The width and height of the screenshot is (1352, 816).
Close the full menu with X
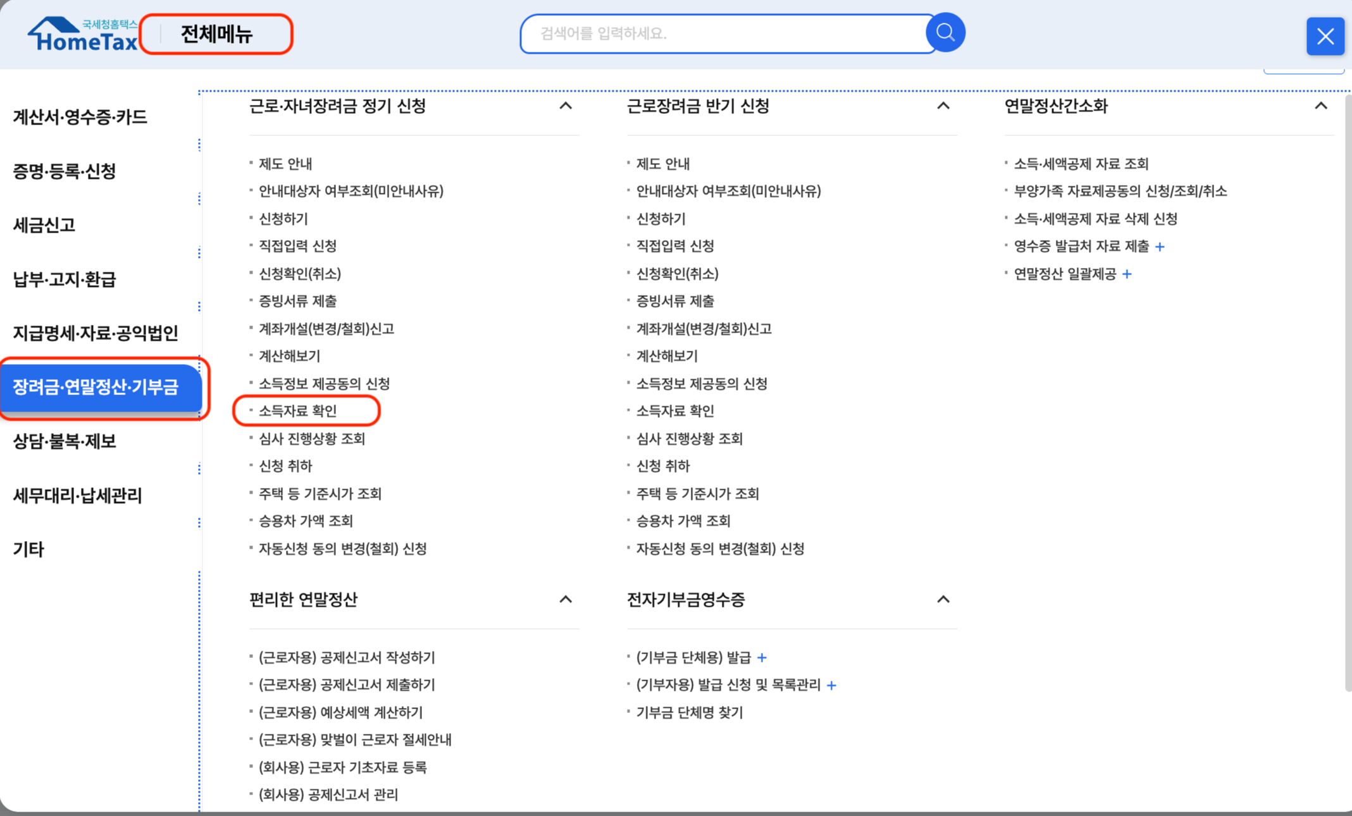(1325, 37)
